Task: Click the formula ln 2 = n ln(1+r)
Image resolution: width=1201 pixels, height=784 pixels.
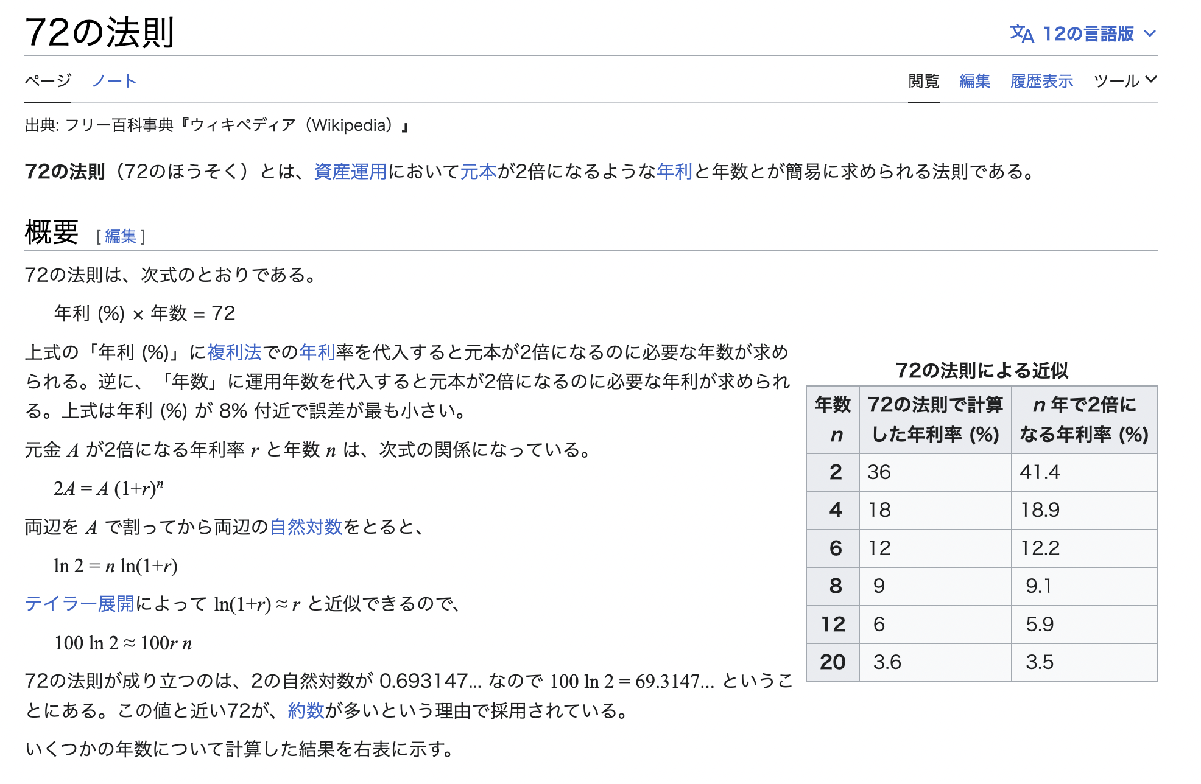Action: tap(116, 565)
